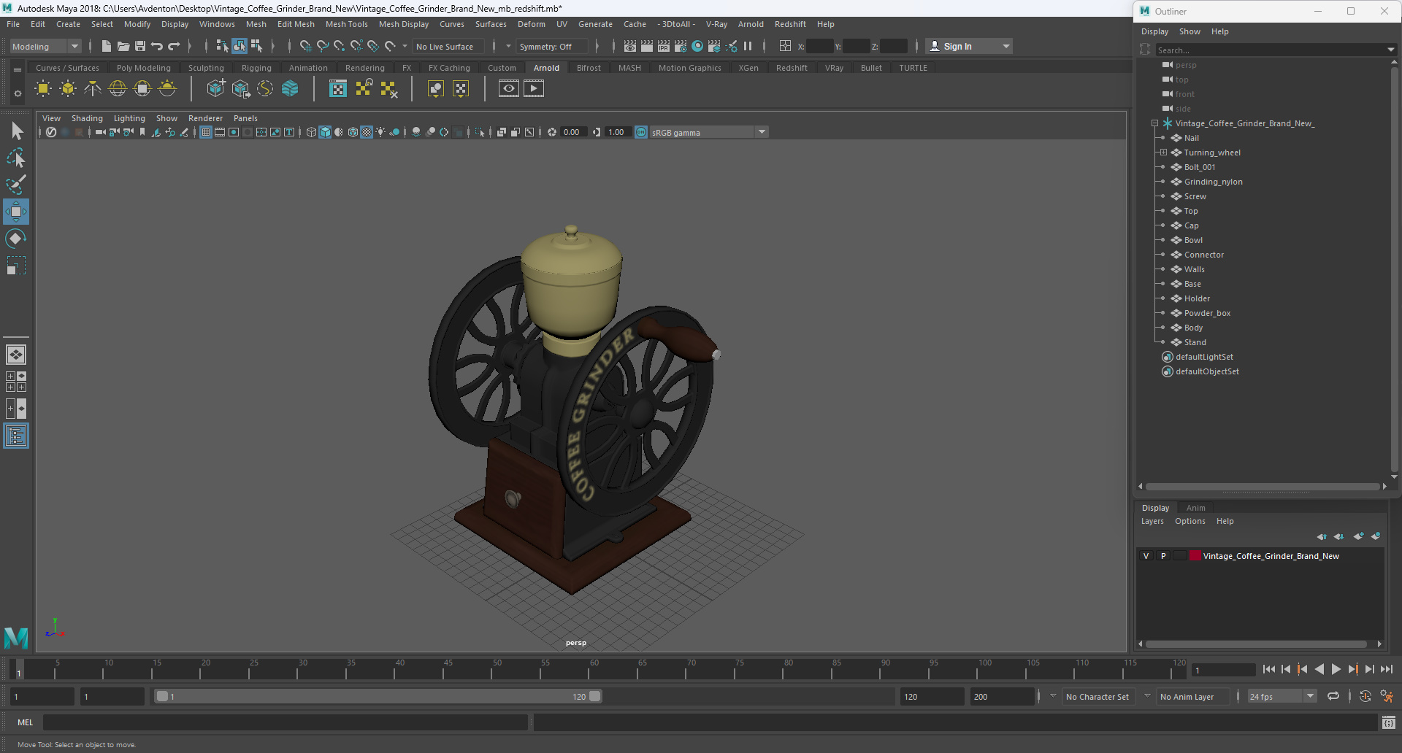This screenshot has width=1402, height=753.
Task: Open the Redshift menu in main menubar
Action: tap(790, 24)
